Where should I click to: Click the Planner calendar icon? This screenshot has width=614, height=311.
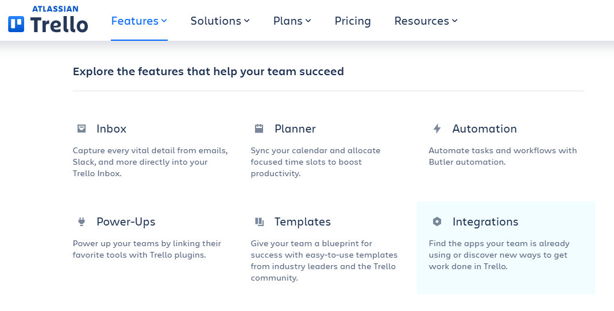(x=259, y=129)
